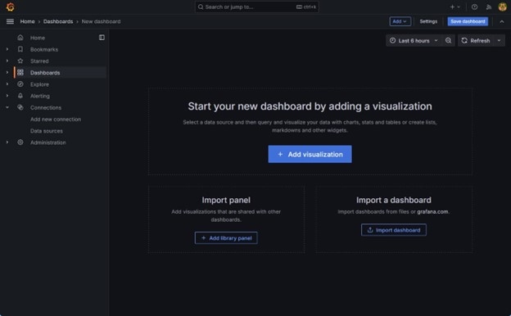Open the user profile avatar
Viewport: 511px width, 316px height.
click(x=502, y=7)
